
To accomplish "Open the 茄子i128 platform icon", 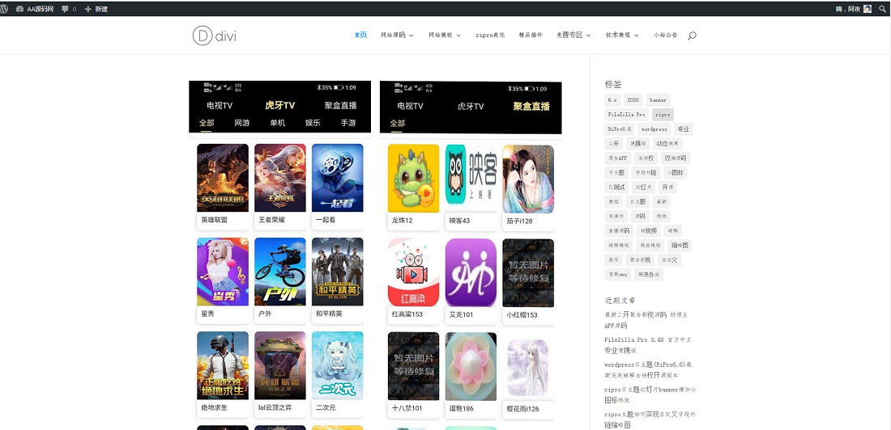I will (528, 179).
